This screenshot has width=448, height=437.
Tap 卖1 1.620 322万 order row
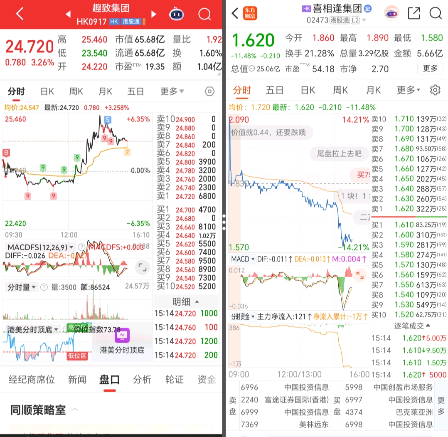(x=409, y=209)
